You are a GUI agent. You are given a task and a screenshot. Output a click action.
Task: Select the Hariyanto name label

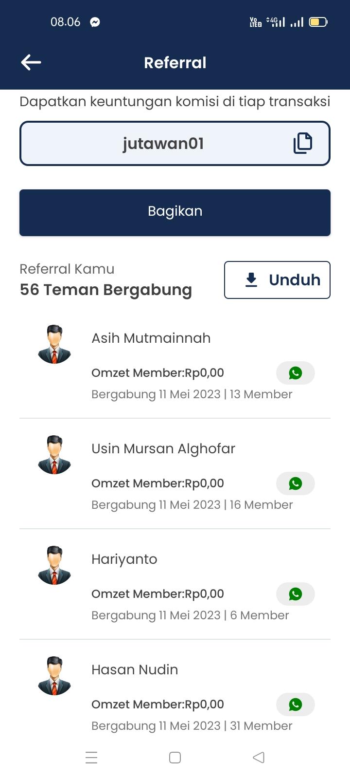tap(124, 559)
